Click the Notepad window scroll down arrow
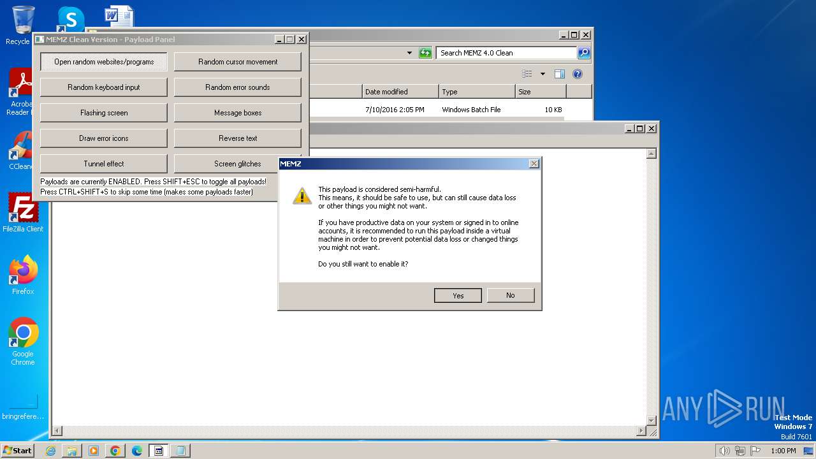 (x=652, y=420)
